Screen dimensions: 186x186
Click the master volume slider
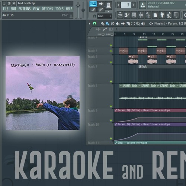78,10
